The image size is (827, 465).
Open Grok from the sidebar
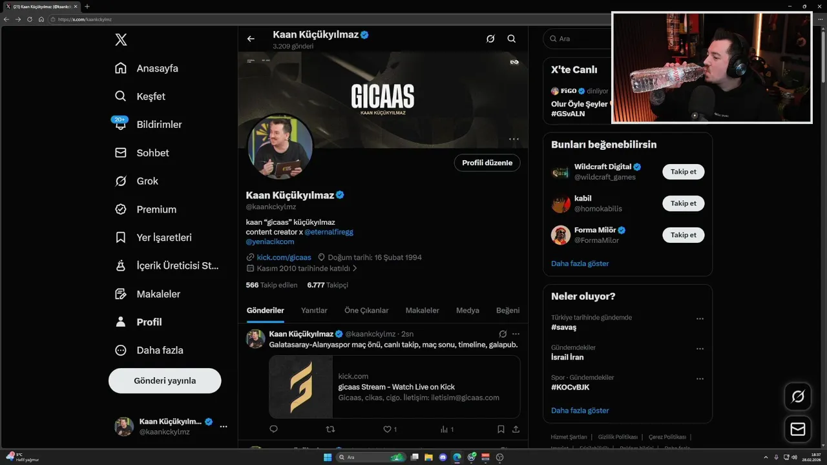point(136,181)
